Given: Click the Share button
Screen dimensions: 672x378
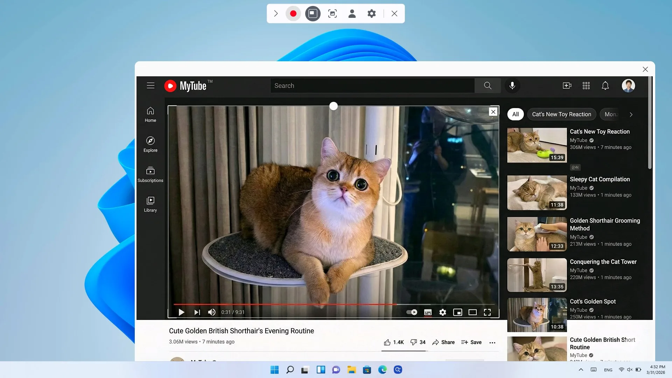Looking at the screenshot, I should (443, 342).
